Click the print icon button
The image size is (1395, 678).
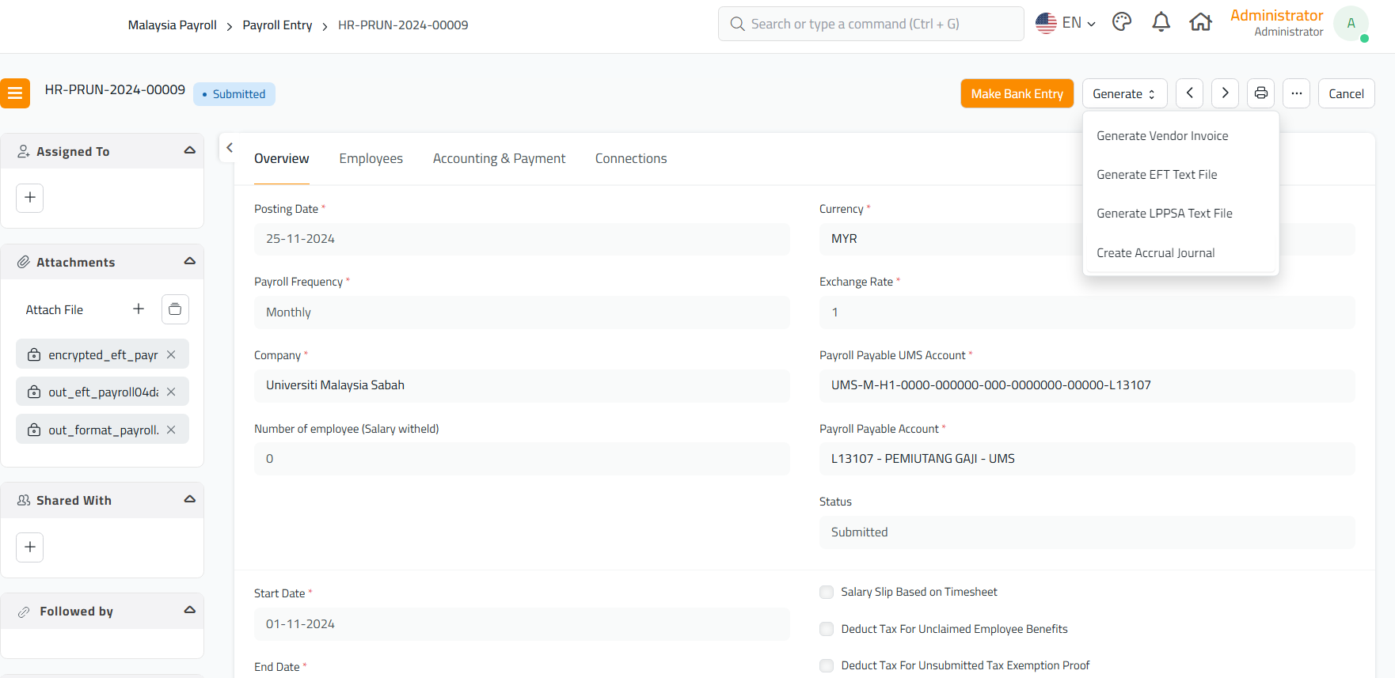[1260, 93]
